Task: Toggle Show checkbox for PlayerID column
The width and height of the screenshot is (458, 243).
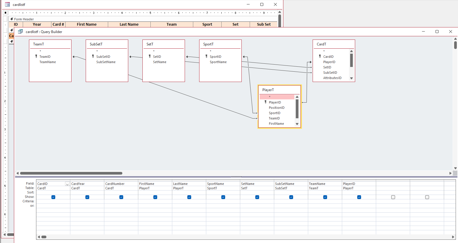Action: 359,197
